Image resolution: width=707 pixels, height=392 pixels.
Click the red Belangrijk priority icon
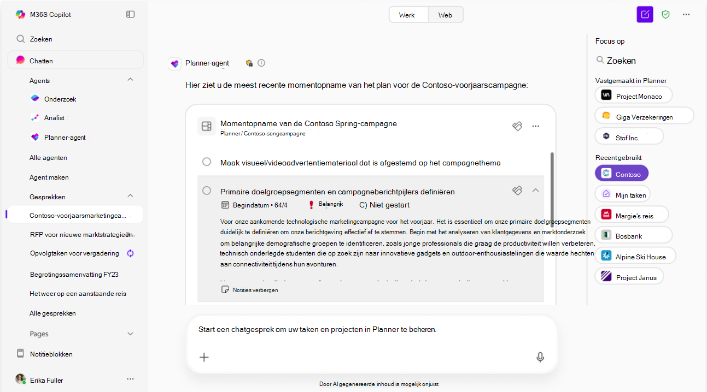[311, 205]
